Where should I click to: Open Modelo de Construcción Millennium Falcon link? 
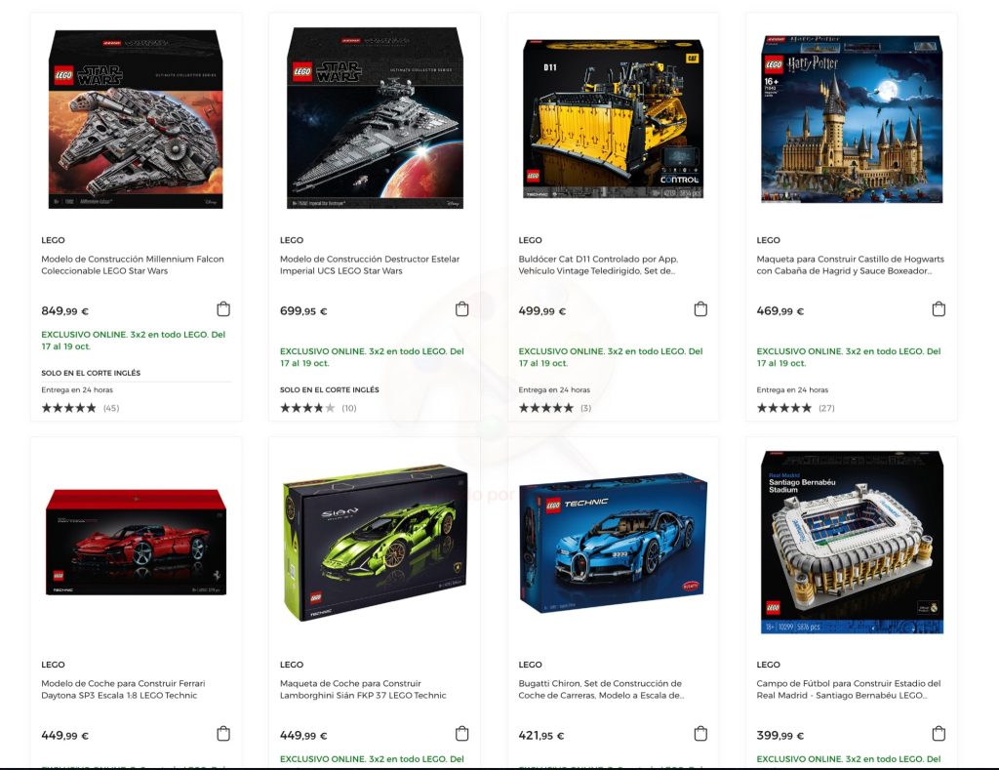(x=133, y=264)
